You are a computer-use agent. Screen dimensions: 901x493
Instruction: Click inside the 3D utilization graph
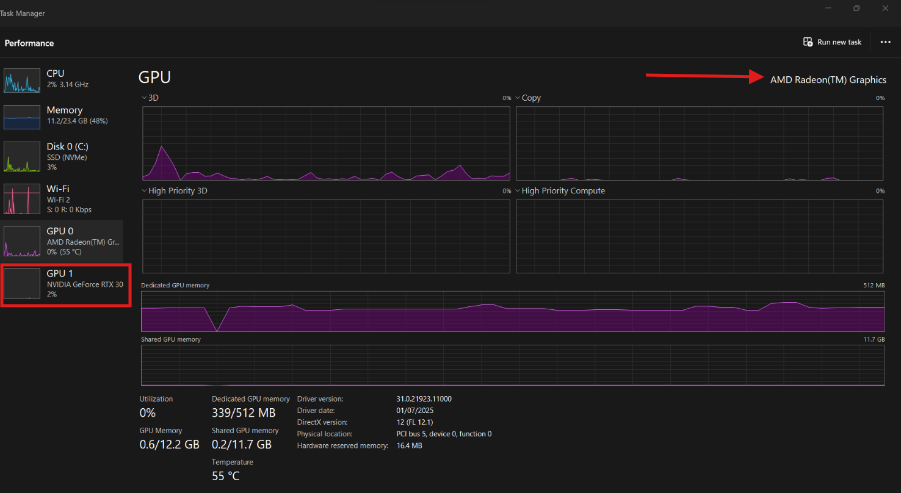tap(326, 143)
